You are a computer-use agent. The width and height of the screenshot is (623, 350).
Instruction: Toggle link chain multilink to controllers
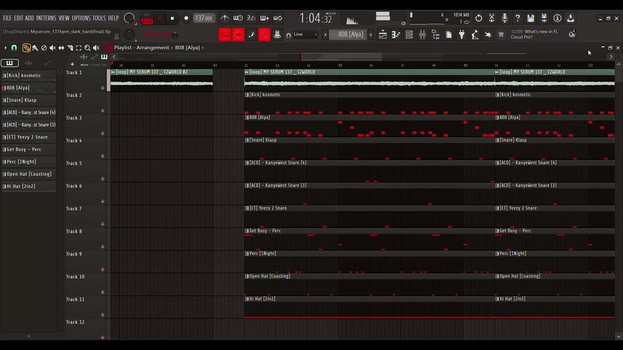tap(264, 35)
